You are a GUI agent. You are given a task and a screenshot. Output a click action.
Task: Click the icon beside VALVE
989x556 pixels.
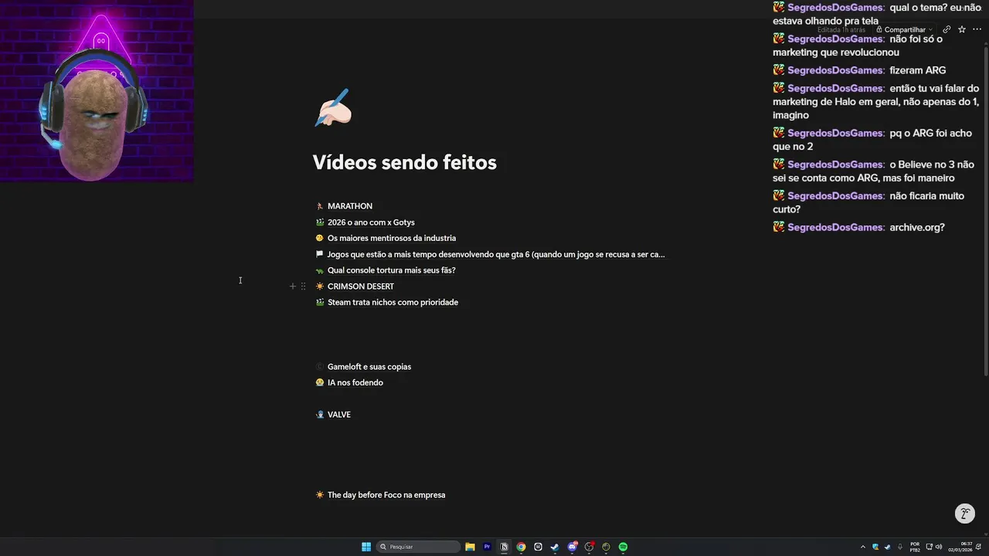[x=320, y=415]
